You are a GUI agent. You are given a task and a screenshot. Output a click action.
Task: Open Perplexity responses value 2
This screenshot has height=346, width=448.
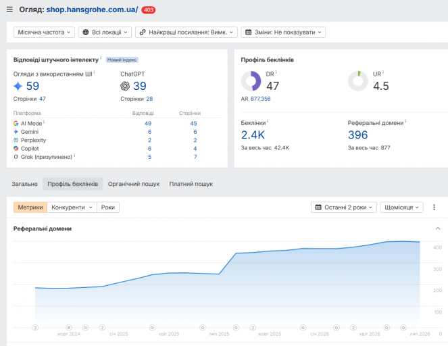(149, 140)
